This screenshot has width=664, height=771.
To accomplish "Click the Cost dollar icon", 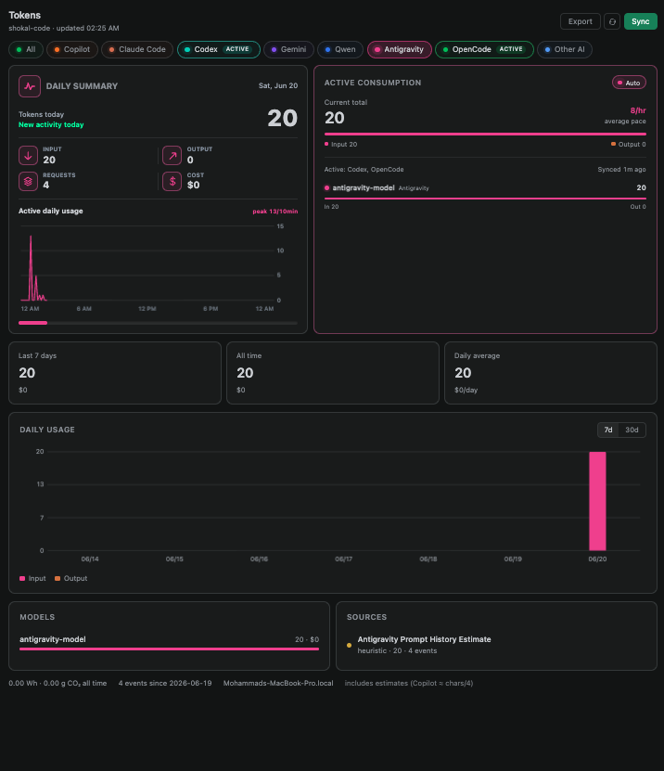I will click(172, 182).
